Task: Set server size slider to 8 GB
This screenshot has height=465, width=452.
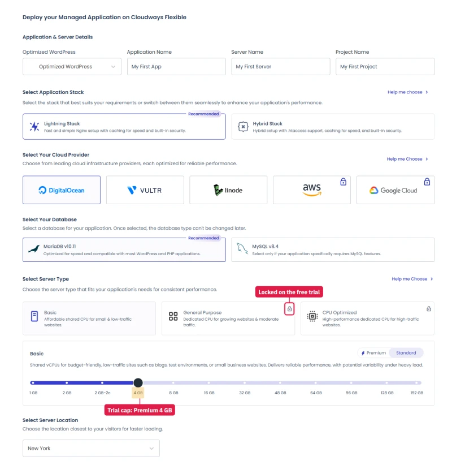Action: (173, 383)
